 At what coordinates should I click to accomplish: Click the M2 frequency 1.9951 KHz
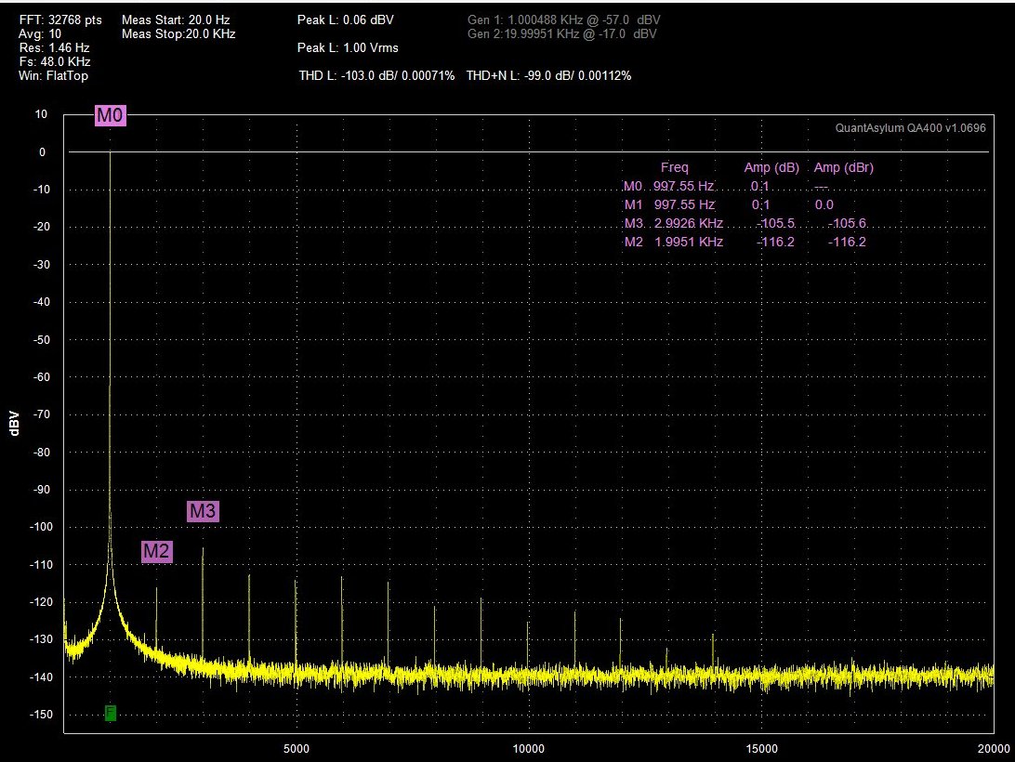pos(689,243)
